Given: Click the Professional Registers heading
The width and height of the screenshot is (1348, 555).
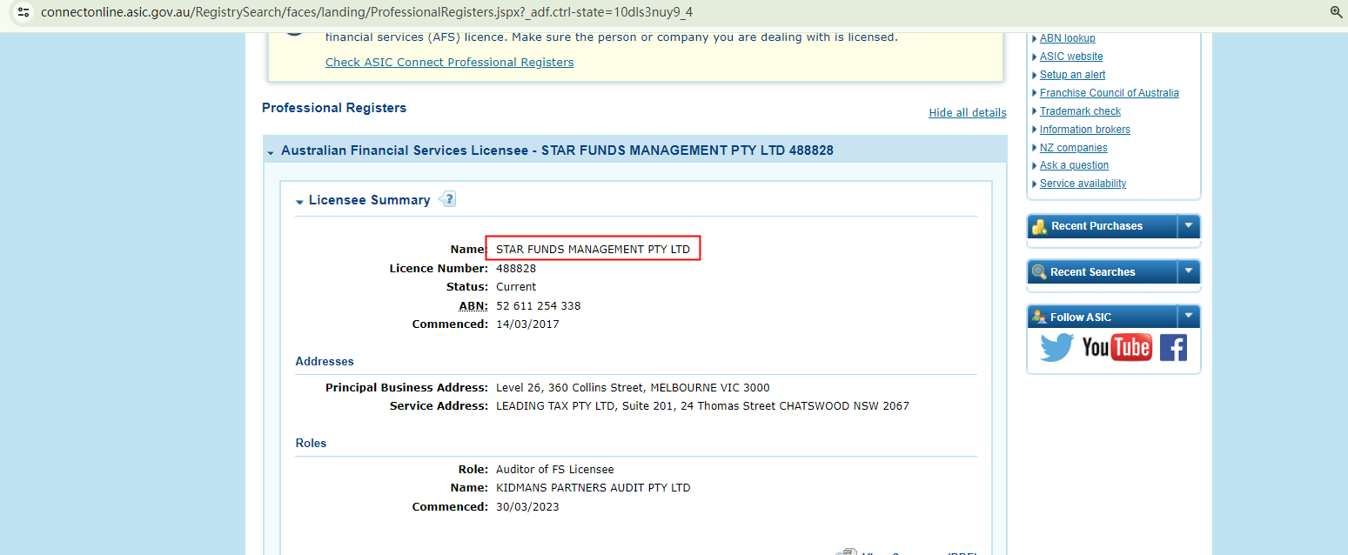Looking at the screenshot, I should (334, 108).
